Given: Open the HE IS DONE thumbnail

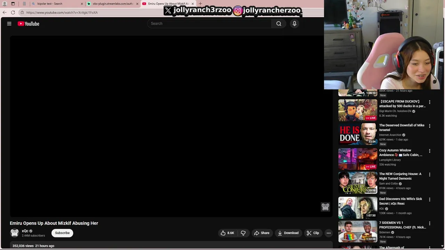Looking at the screenshot, I should tap(358, 134).
